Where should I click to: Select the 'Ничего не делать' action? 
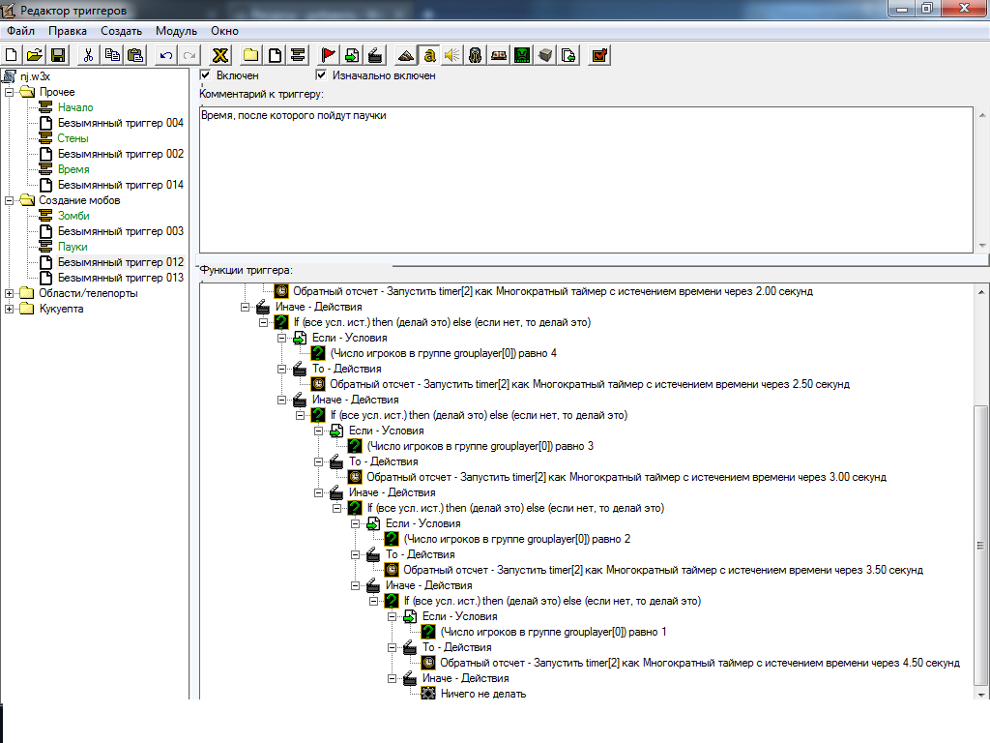(x=483, y=694)
